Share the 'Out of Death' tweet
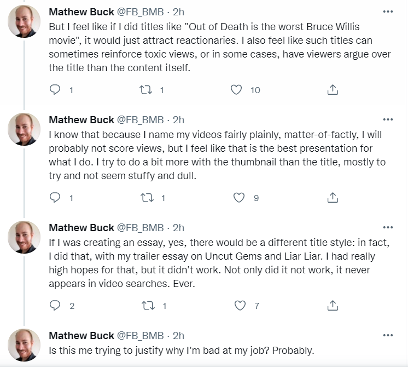408x367 pixels. [x=333, y=89]
